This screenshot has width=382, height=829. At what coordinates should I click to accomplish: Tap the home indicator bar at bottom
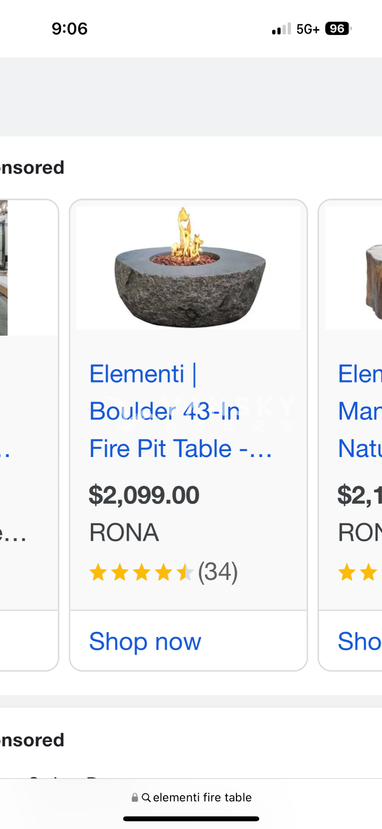[x=191, y=819]
